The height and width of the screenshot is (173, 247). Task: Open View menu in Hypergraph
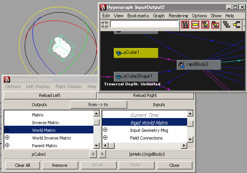(x=118, y=16)
